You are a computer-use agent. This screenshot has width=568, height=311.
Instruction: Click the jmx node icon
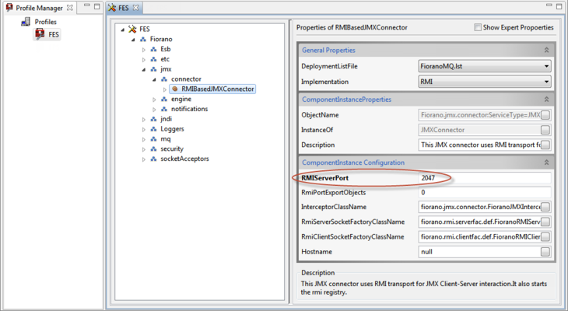coord(153,69)
